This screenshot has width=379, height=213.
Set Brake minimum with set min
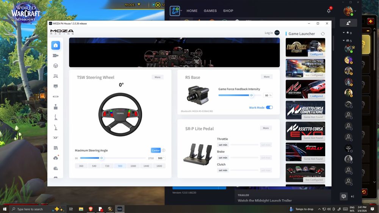[x=223, y=158]
